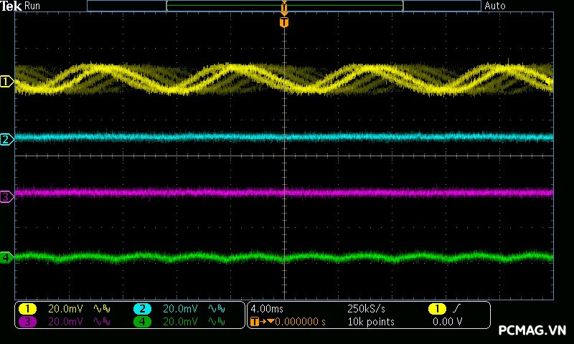Click the Tek logo in the corner
574x344 pixels.
[x=12, y=6]
